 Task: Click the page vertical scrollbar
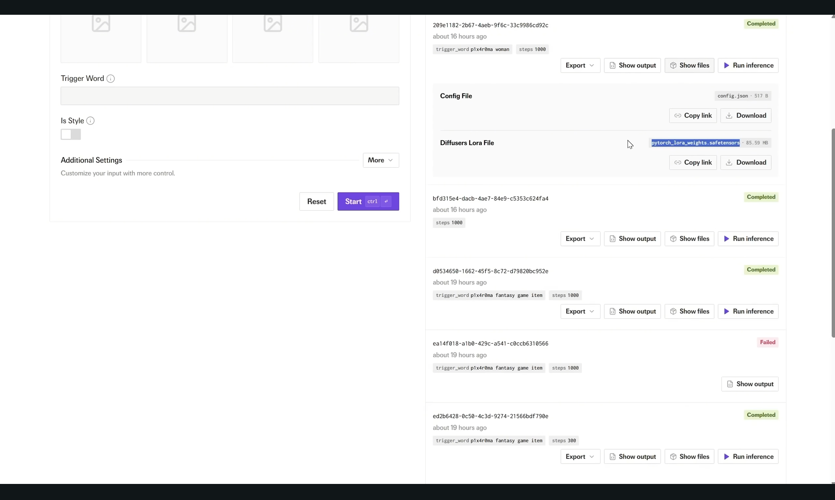click(x=832, y=232)
